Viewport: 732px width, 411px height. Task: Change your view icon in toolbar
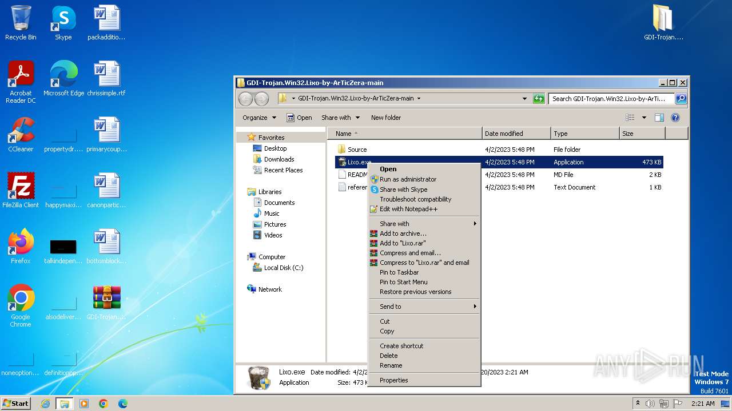[x=630, y=118]
